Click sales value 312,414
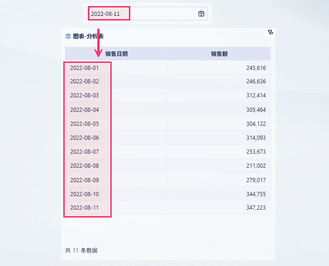 (256, 95)
